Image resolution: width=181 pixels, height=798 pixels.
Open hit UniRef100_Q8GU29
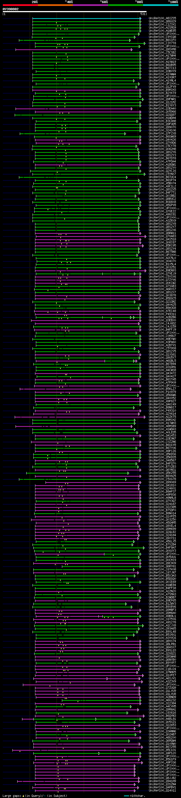(x=162, y=22)
